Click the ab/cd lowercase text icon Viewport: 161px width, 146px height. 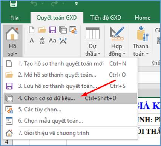tap(42, 41)
